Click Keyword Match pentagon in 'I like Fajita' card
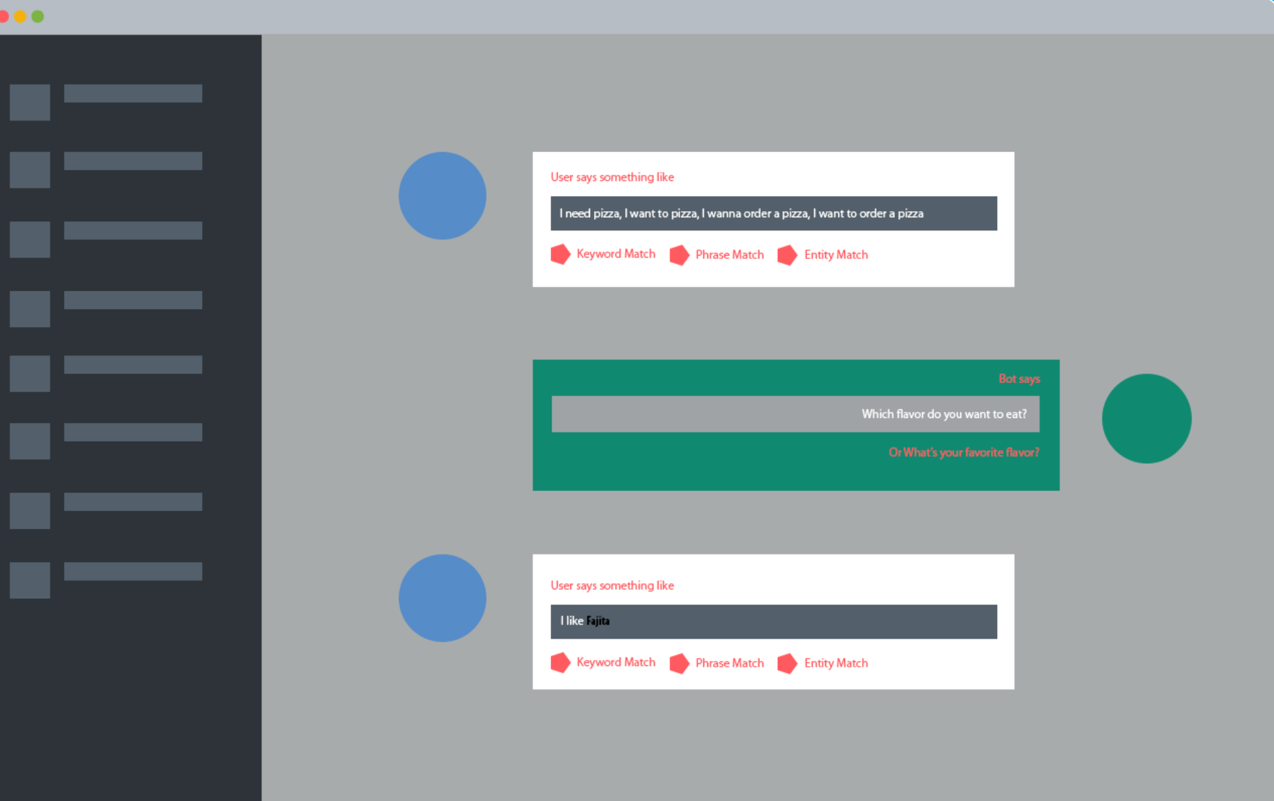1274x801 pixels. [561, 663]
